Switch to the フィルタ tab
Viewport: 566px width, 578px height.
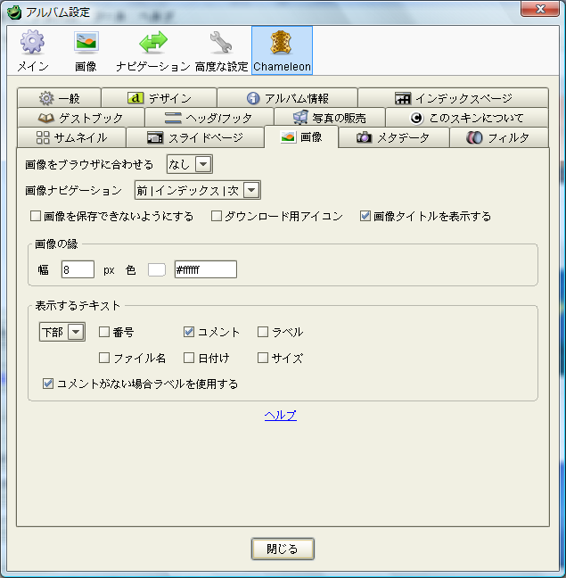coord(499,137)
